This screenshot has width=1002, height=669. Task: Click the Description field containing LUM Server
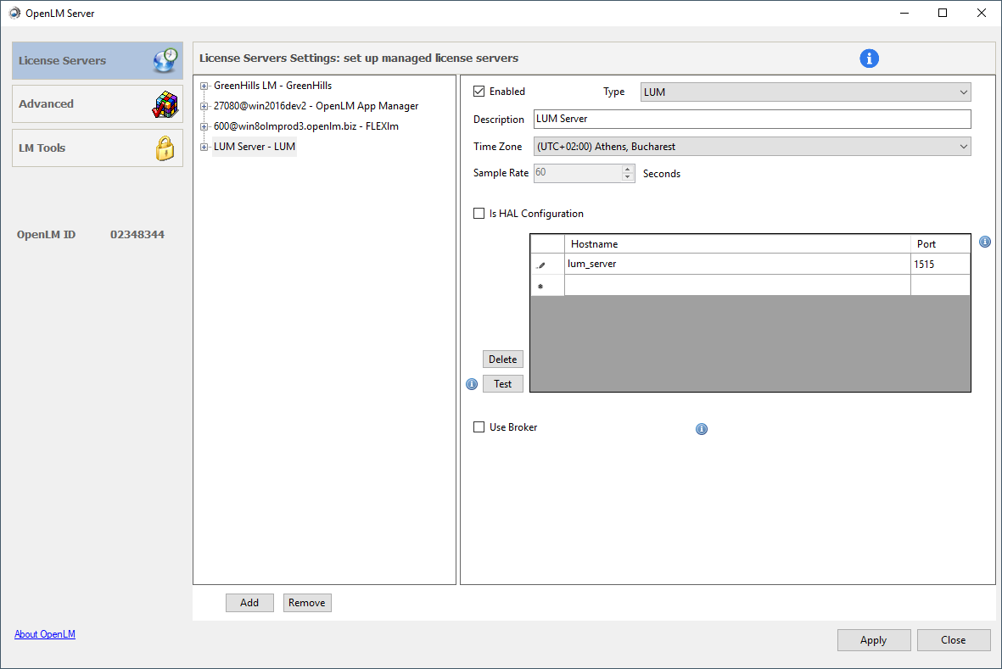(x=752, y=119)
